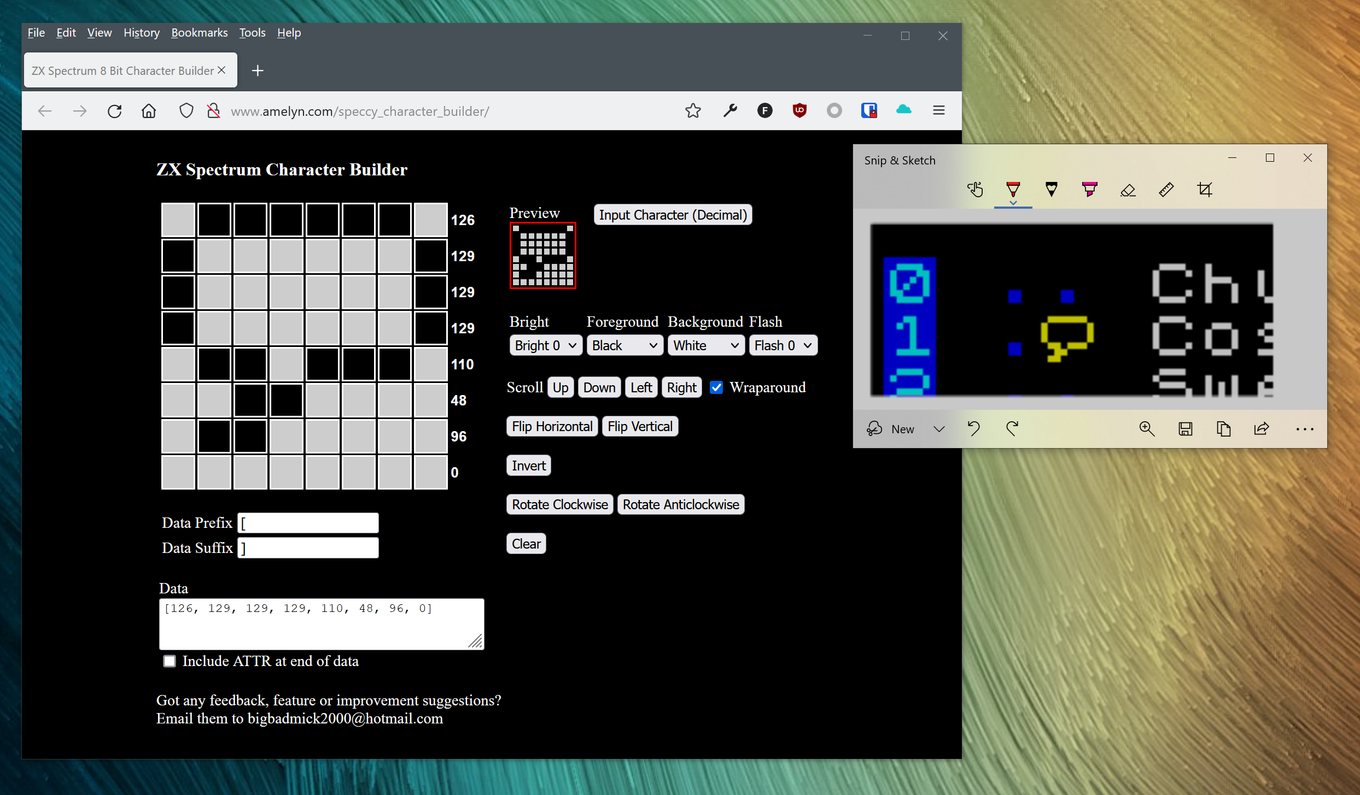This screenshot has width=1360, height=795.
Task: Open the Bookmarks menu
Action: point(199,33)
